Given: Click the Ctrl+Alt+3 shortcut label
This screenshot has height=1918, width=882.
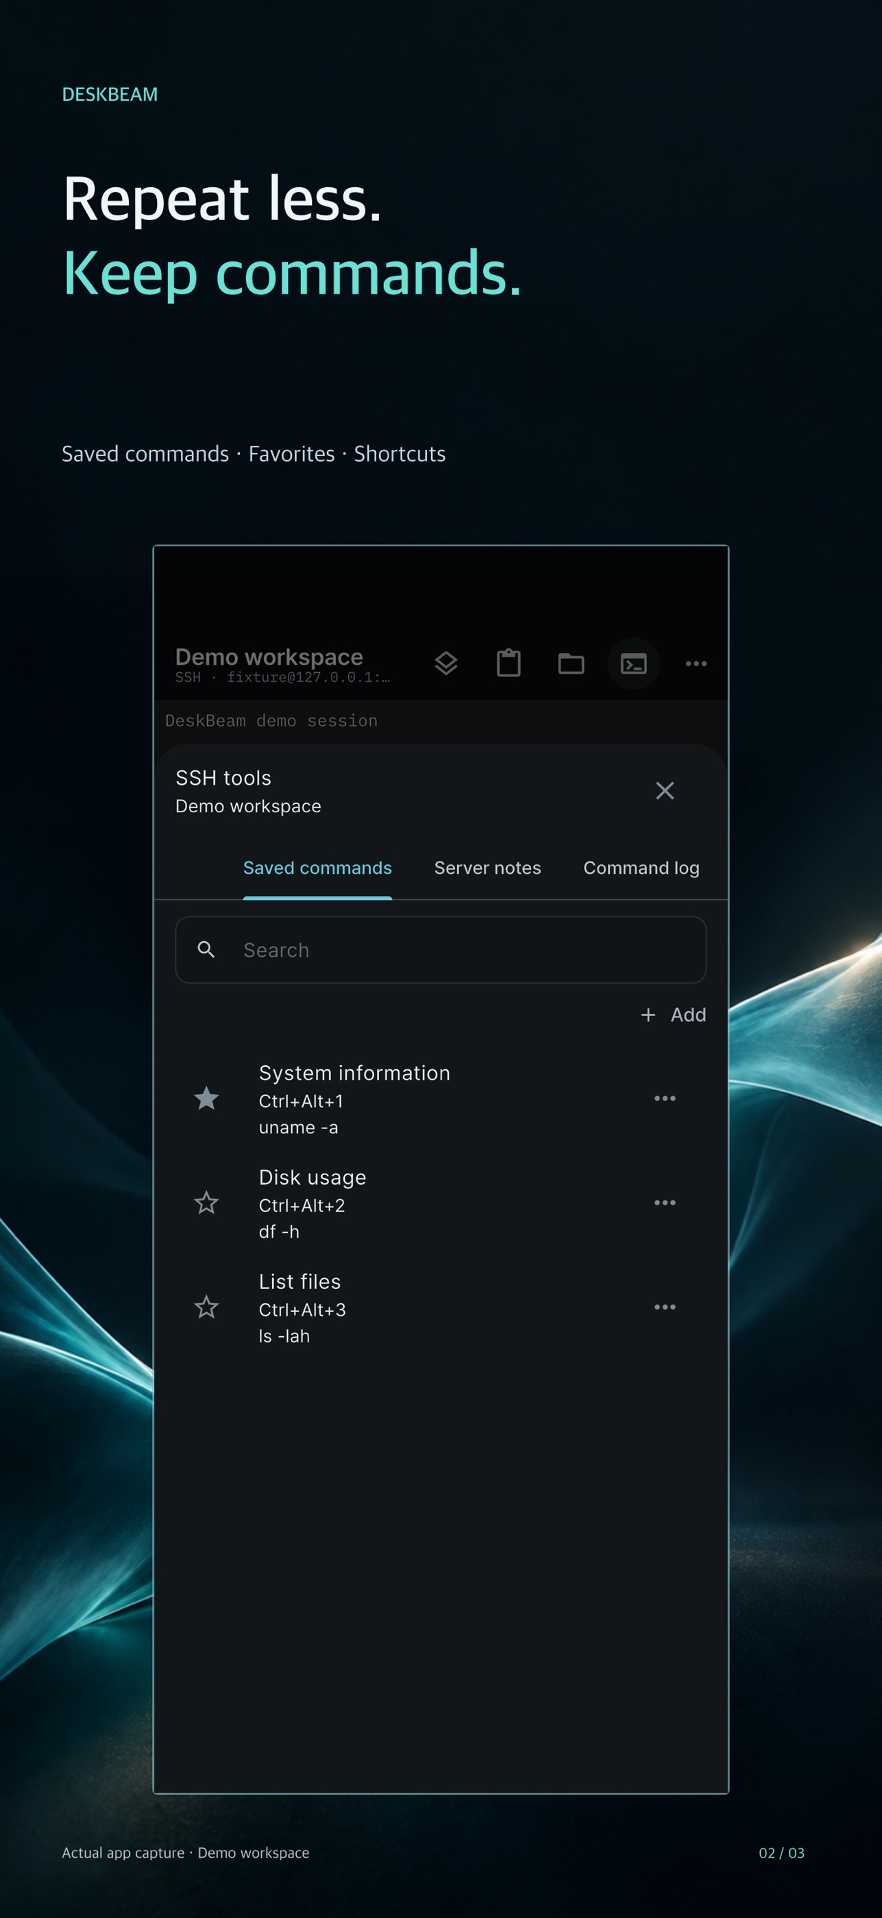Looking at the screenshot, I should [x=302, y=1310].
